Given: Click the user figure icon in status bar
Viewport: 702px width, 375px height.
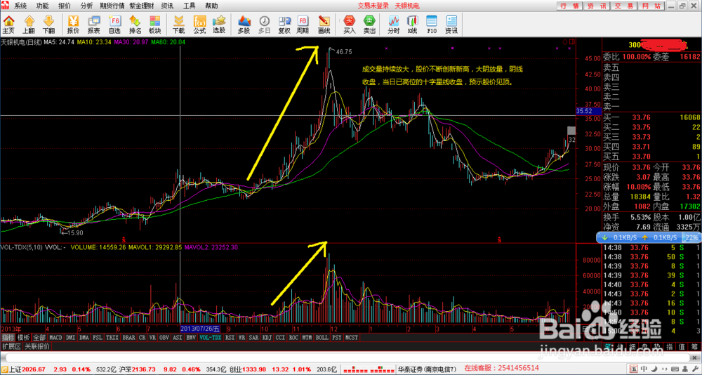Looking at the screenshot, I should (x=685, y=369).
